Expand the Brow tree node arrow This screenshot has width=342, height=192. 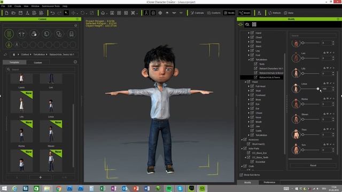point(248,100)
